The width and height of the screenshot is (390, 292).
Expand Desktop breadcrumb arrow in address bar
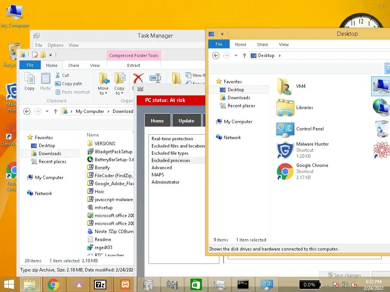coord(280,56)
